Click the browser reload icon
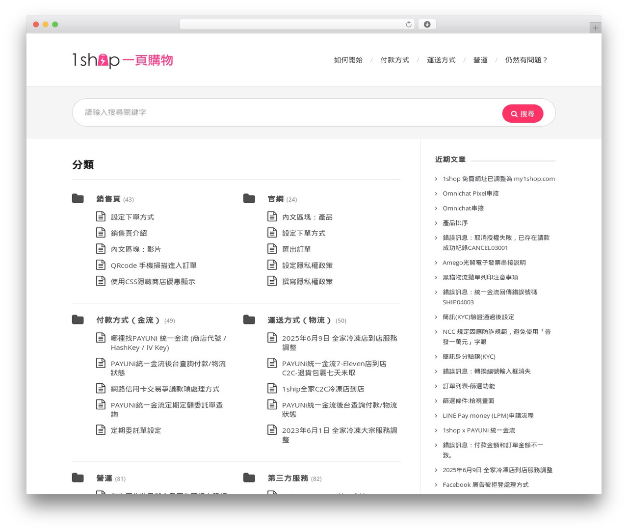 [x=408, y=25]
